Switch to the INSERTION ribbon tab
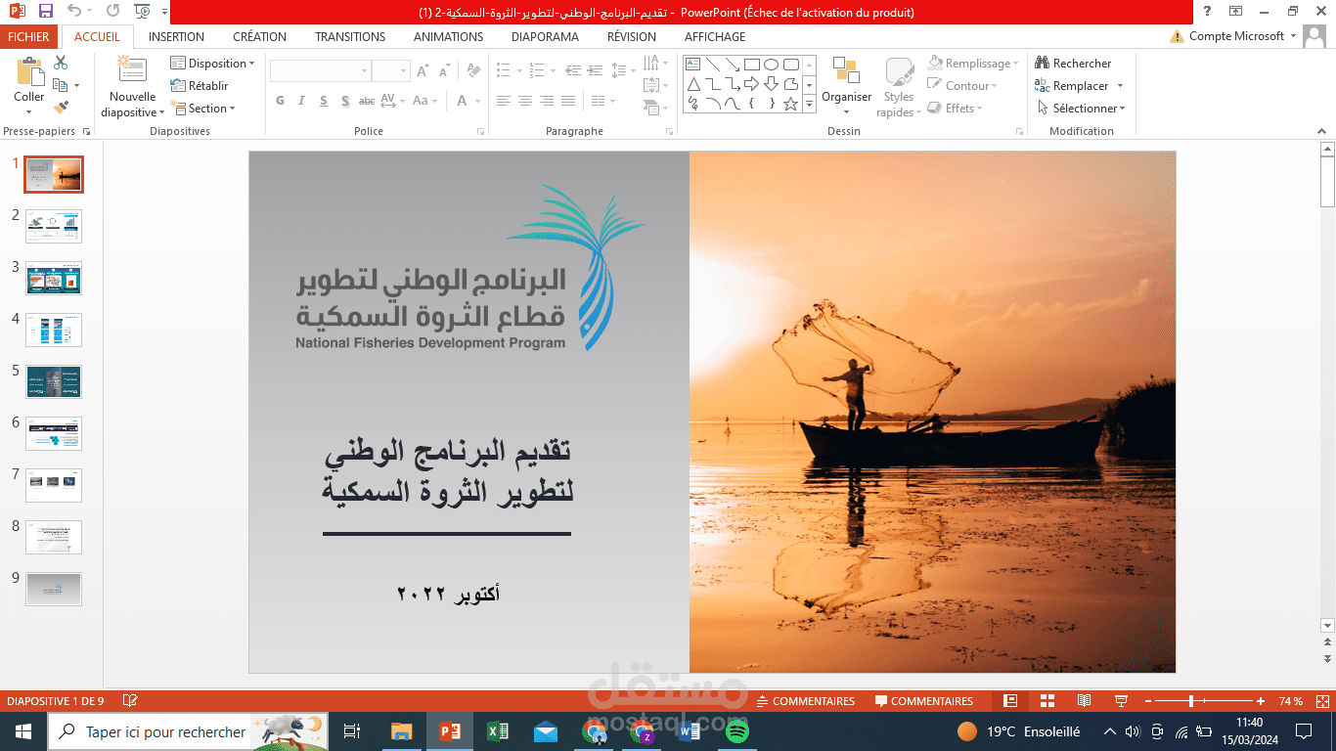This screenshot has height=751, width=1336. (x=176, y=36)
